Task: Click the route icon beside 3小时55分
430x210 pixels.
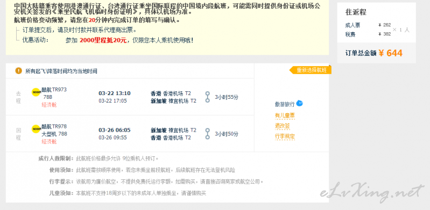Action: pos(208,97)
